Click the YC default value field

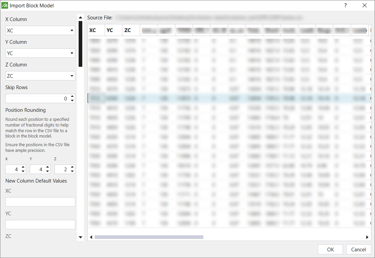[x=40, y=225]
